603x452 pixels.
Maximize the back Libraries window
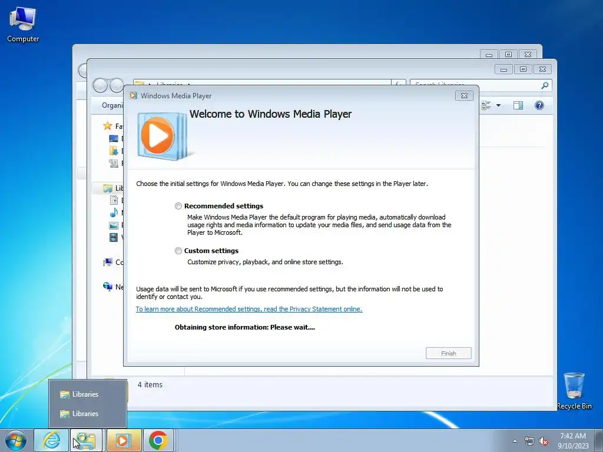pos(508,55)
